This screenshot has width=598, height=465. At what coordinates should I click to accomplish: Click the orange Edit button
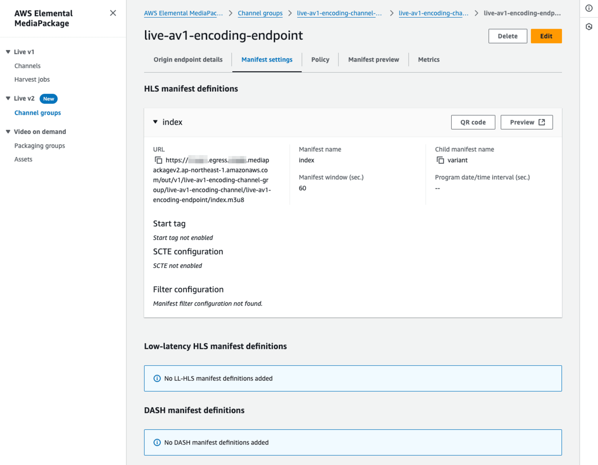tap(546, 36)
